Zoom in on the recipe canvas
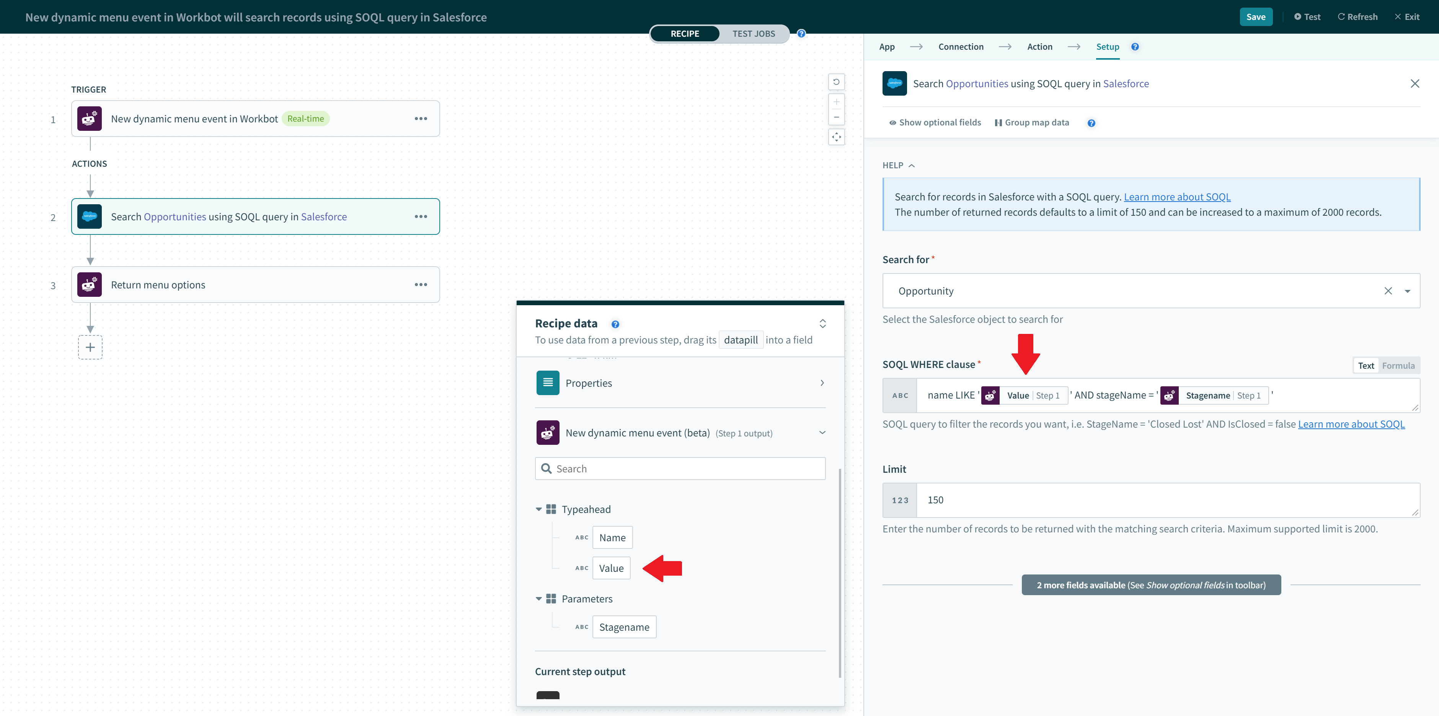 pos(836,102)
